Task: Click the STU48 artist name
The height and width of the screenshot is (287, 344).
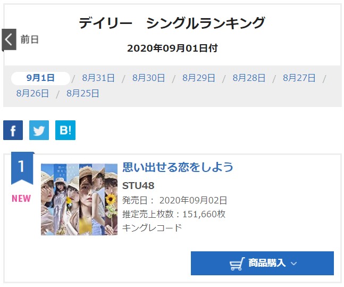Action: (x=138, y=186)
